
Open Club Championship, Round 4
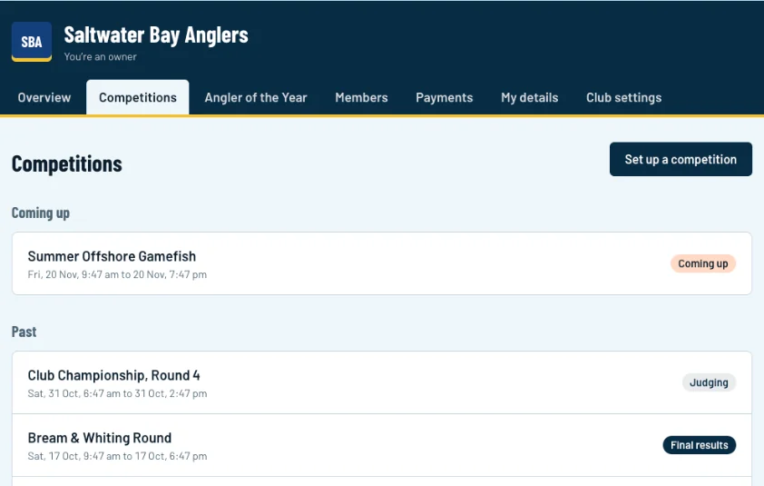coord(382,382)
